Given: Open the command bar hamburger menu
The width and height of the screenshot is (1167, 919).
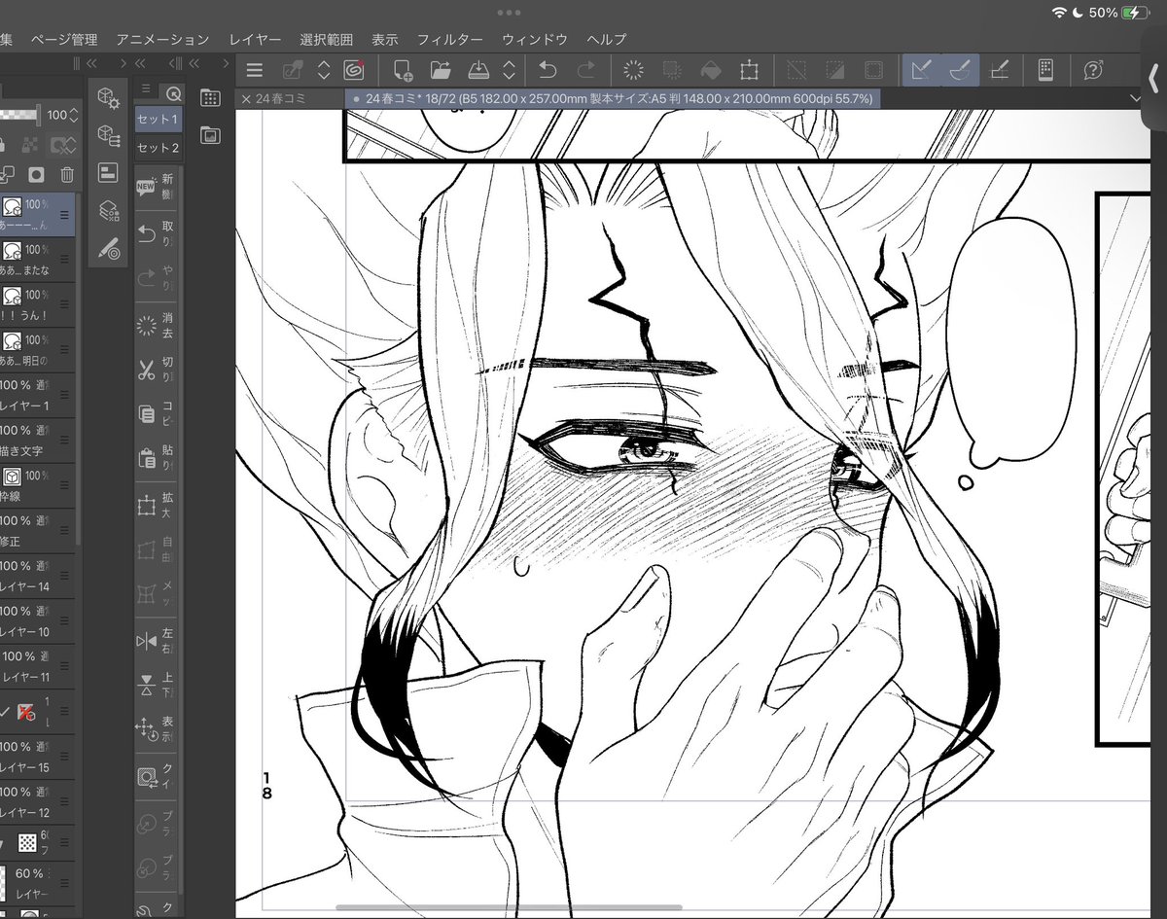Looking at the screenshot, I should coord(255,70).
